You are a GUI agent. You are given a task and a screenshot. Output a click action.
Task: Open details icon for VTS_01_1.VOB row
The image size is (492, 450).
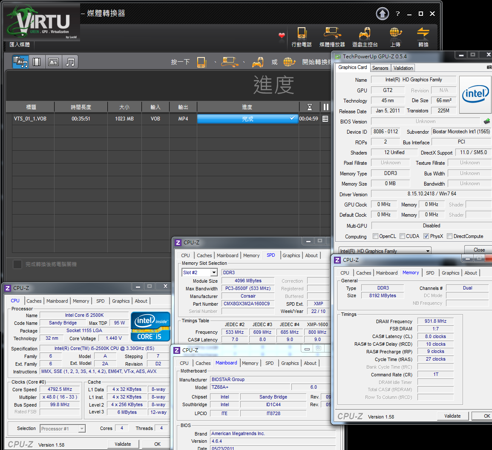point(325,119)
